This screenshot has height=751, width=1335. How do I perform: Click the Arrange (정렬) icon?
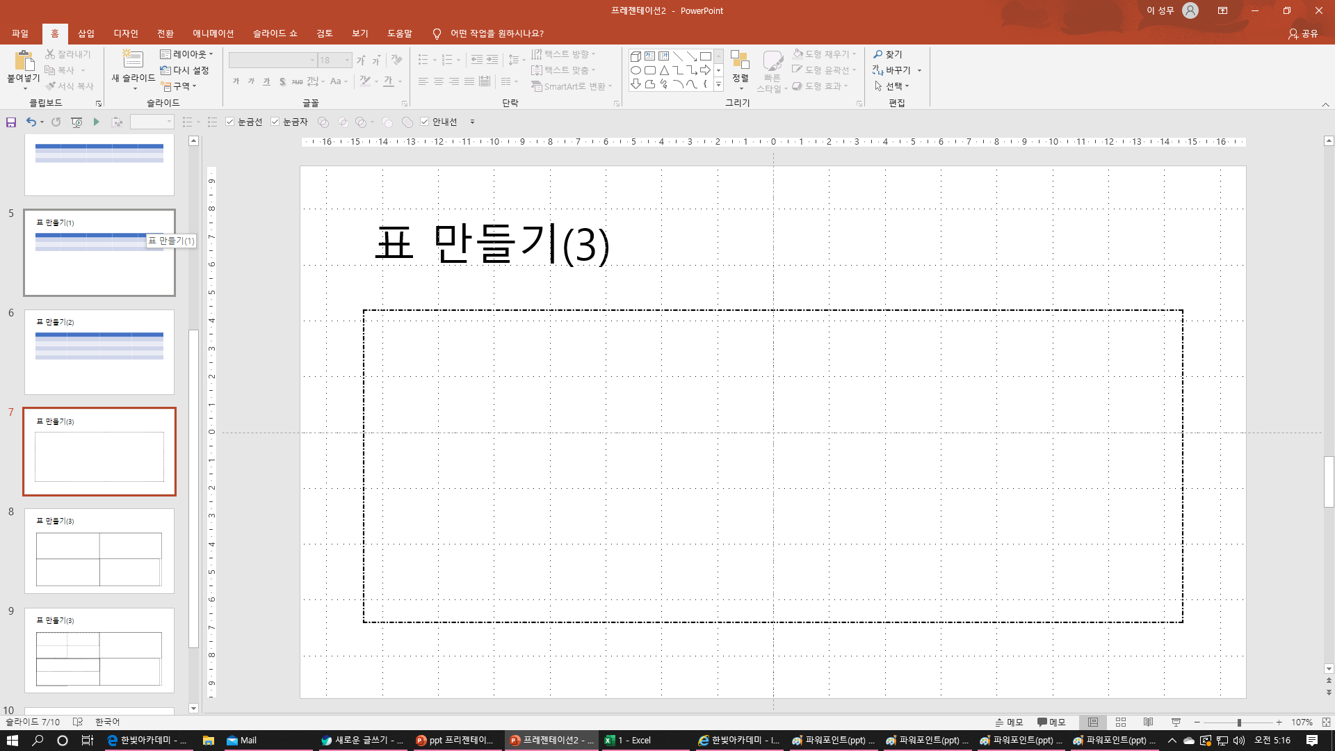tap(740, 63)
